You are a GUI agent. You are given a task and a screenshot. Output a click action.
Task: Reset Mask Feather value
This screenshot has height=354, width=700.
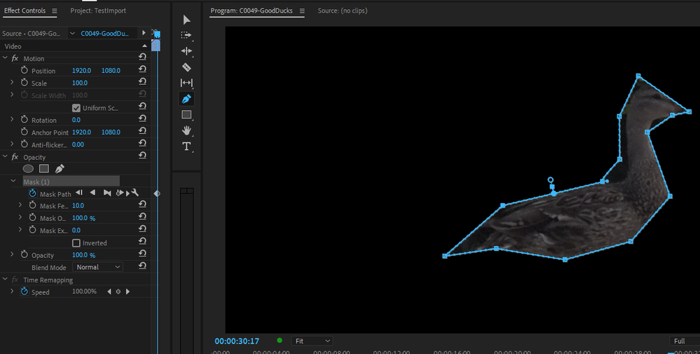pyautogui.click(x=142, y=204)
